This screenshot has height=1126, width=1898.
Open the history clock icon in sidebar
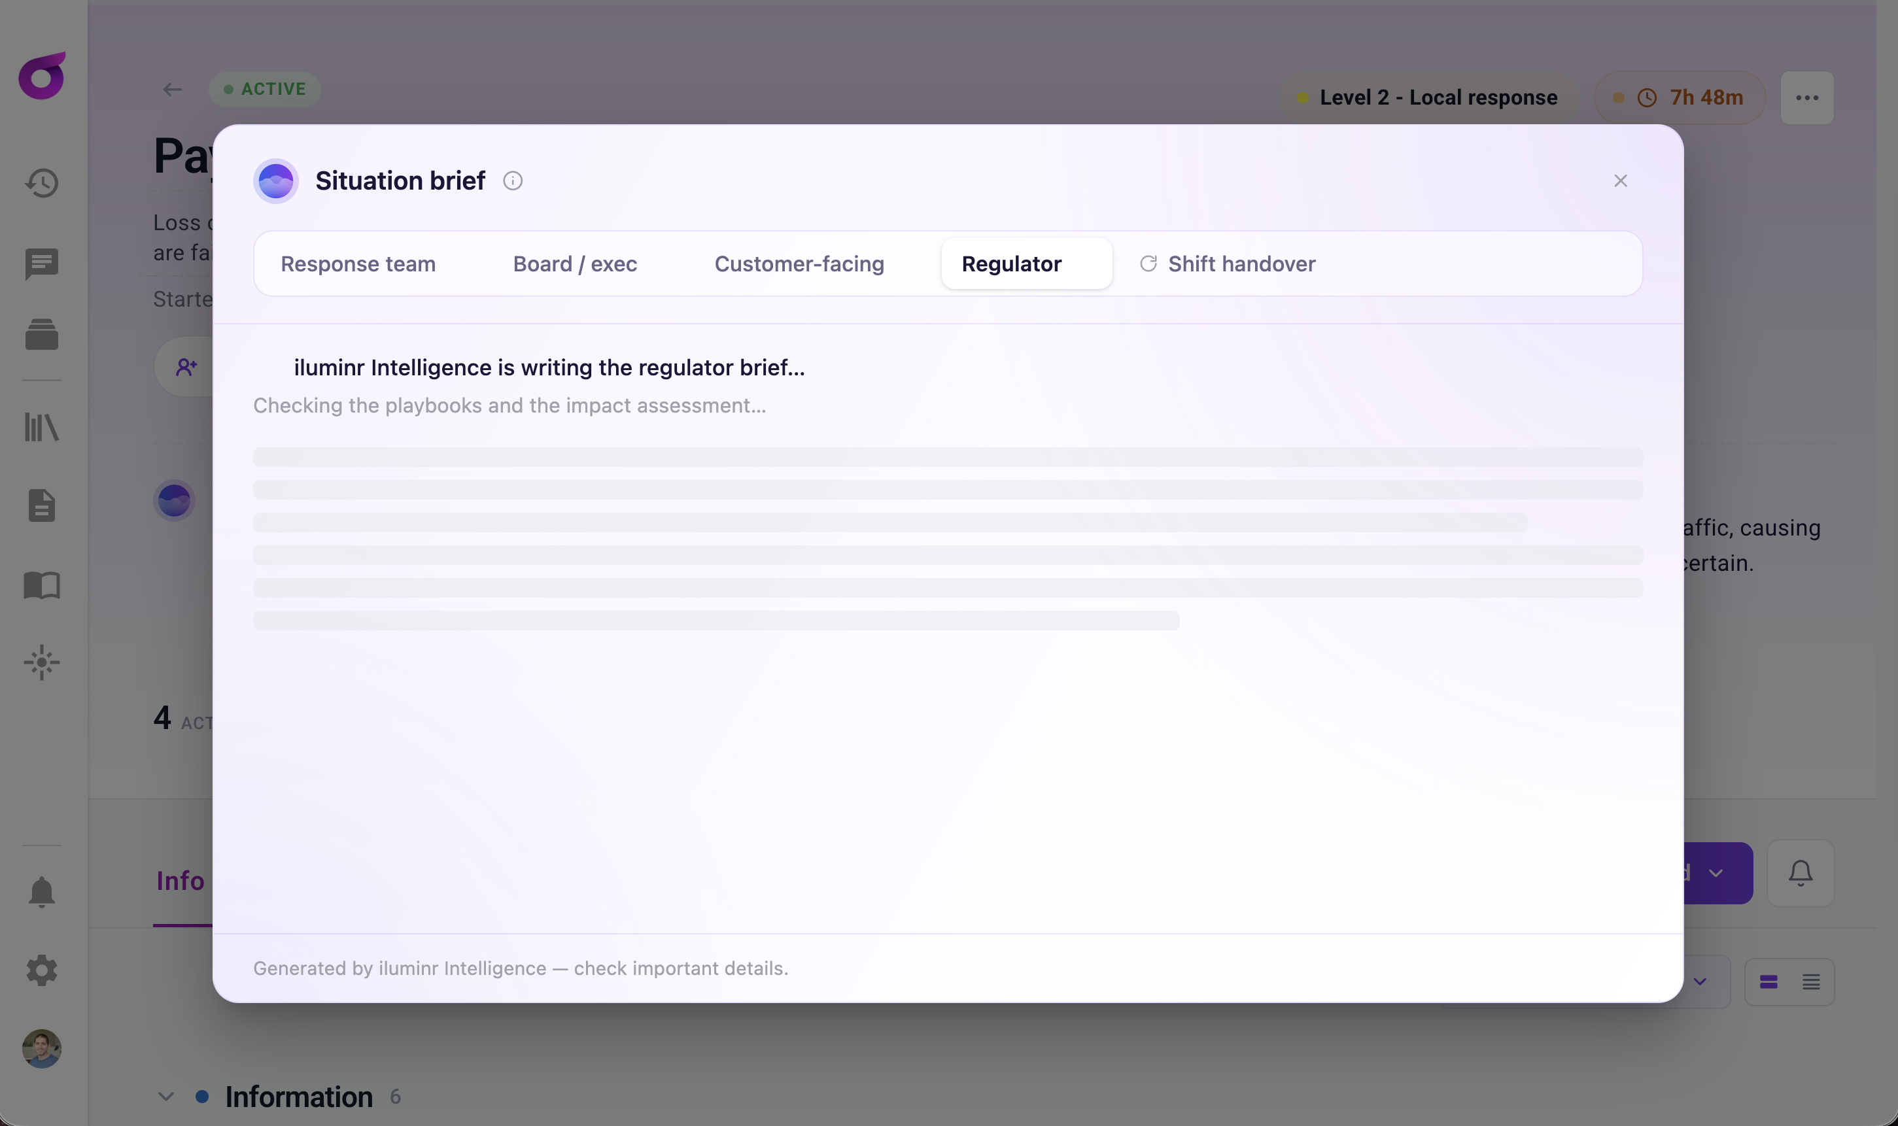point(42,183)
